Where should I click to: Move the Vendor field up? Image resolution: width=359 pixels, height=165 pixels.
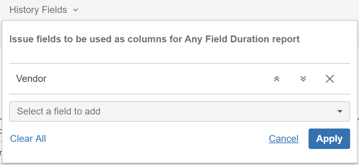pyautogui.click(x=276, y=79)
